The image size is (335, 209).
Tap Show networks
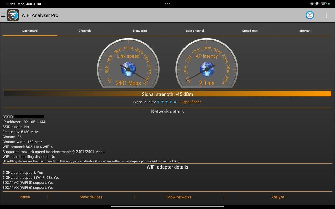[x=179, y=197]
